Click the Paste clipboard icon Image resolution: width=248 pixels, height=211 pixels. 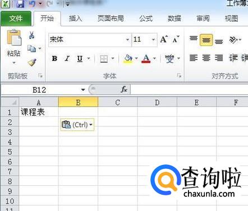coord(14,38)
